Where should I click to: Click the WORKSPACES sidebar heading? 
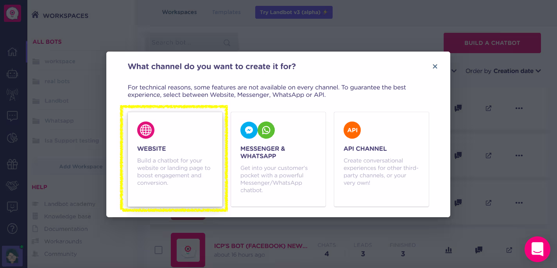tap(66, 16)
